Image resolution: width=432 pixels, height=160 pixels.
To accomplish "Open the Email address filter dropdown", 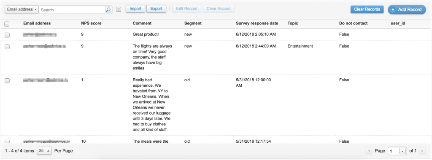I will 22,9.
